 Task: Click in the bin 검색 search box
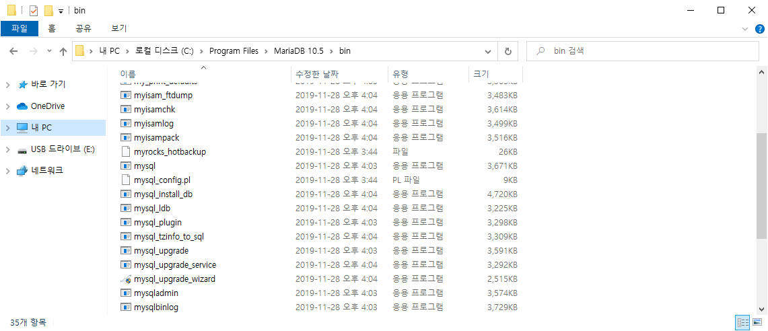coord(643,51)
